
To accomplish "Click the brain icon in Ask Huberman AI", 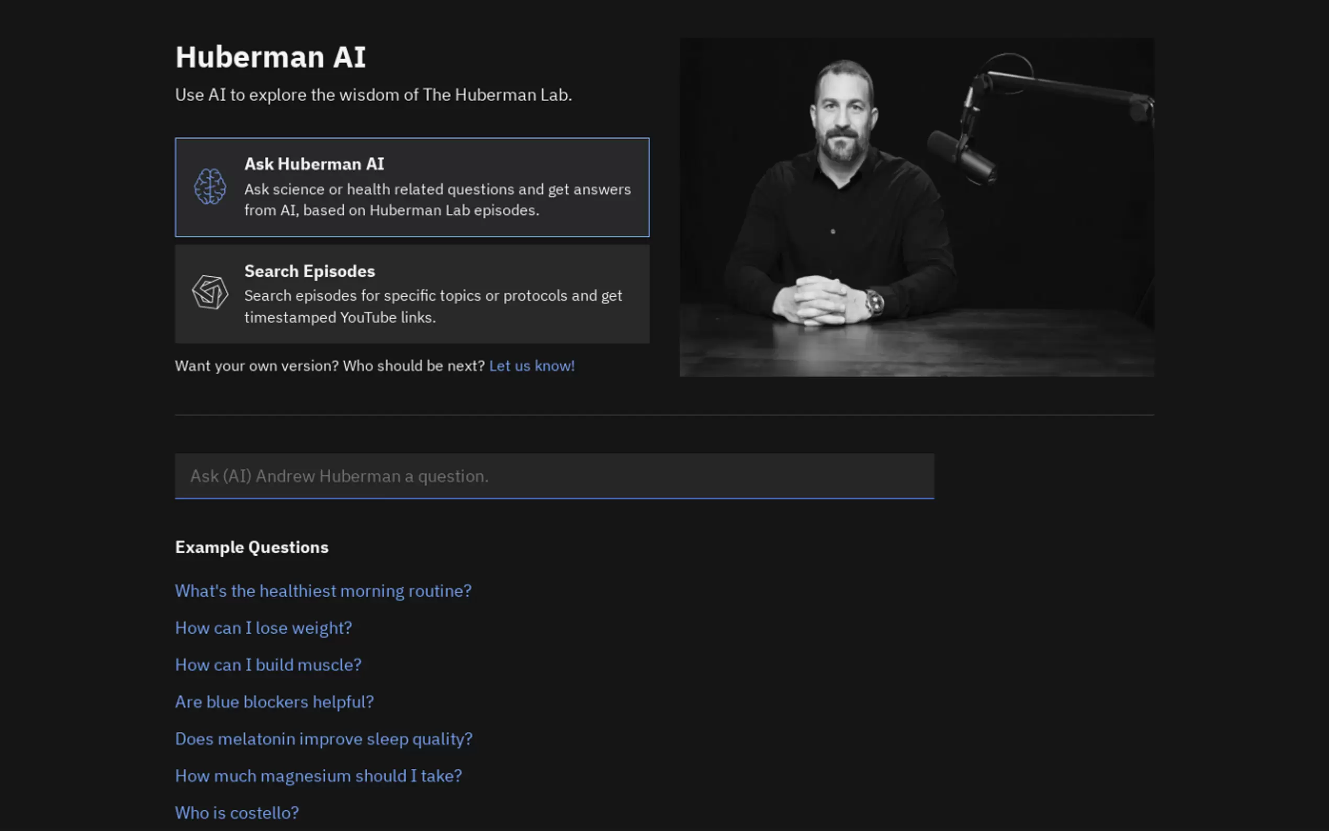I will click(210, 187).
